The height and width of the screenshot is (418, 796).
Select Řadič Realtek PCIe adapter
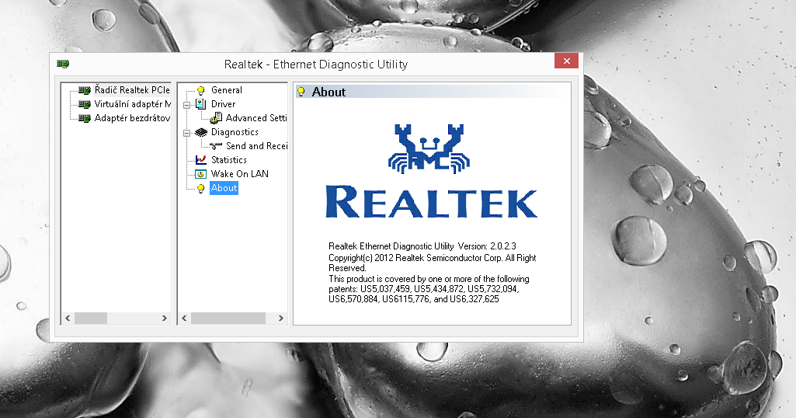132,90
